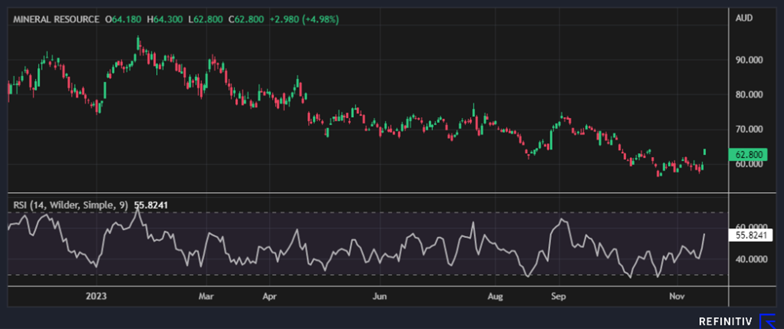Select the 90.000 price axis label
This screenshot has width=784, height=329.
click(748, 60)
